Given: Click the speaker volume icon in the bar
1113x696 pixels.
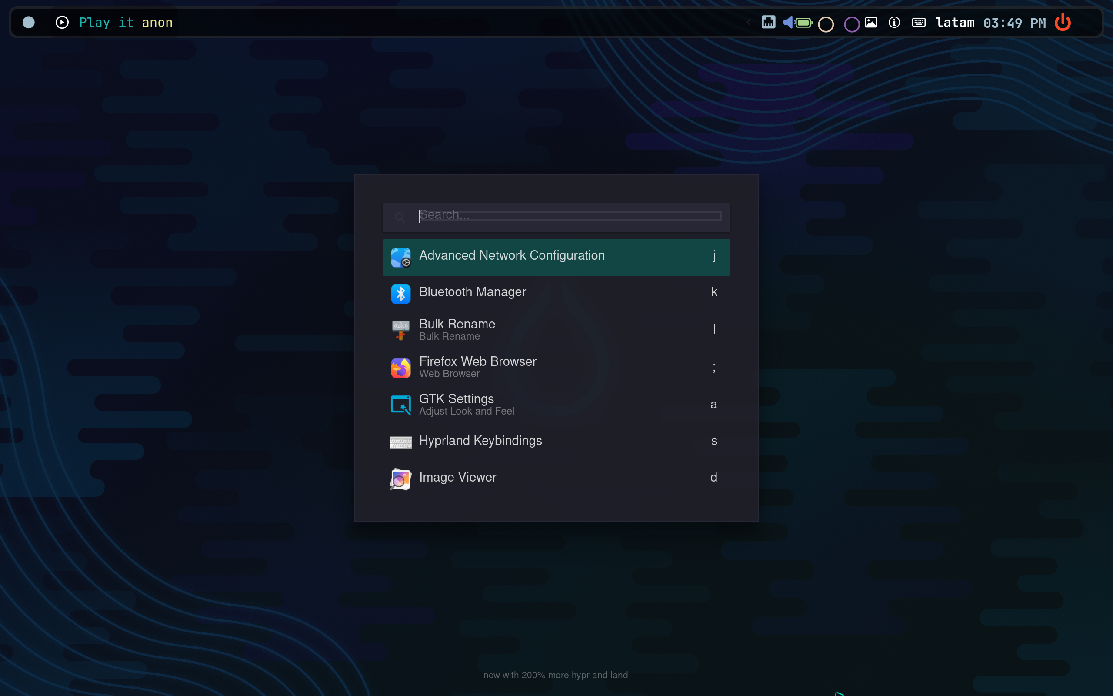Looking at the screenshot, I should click(x=788, y=22).
